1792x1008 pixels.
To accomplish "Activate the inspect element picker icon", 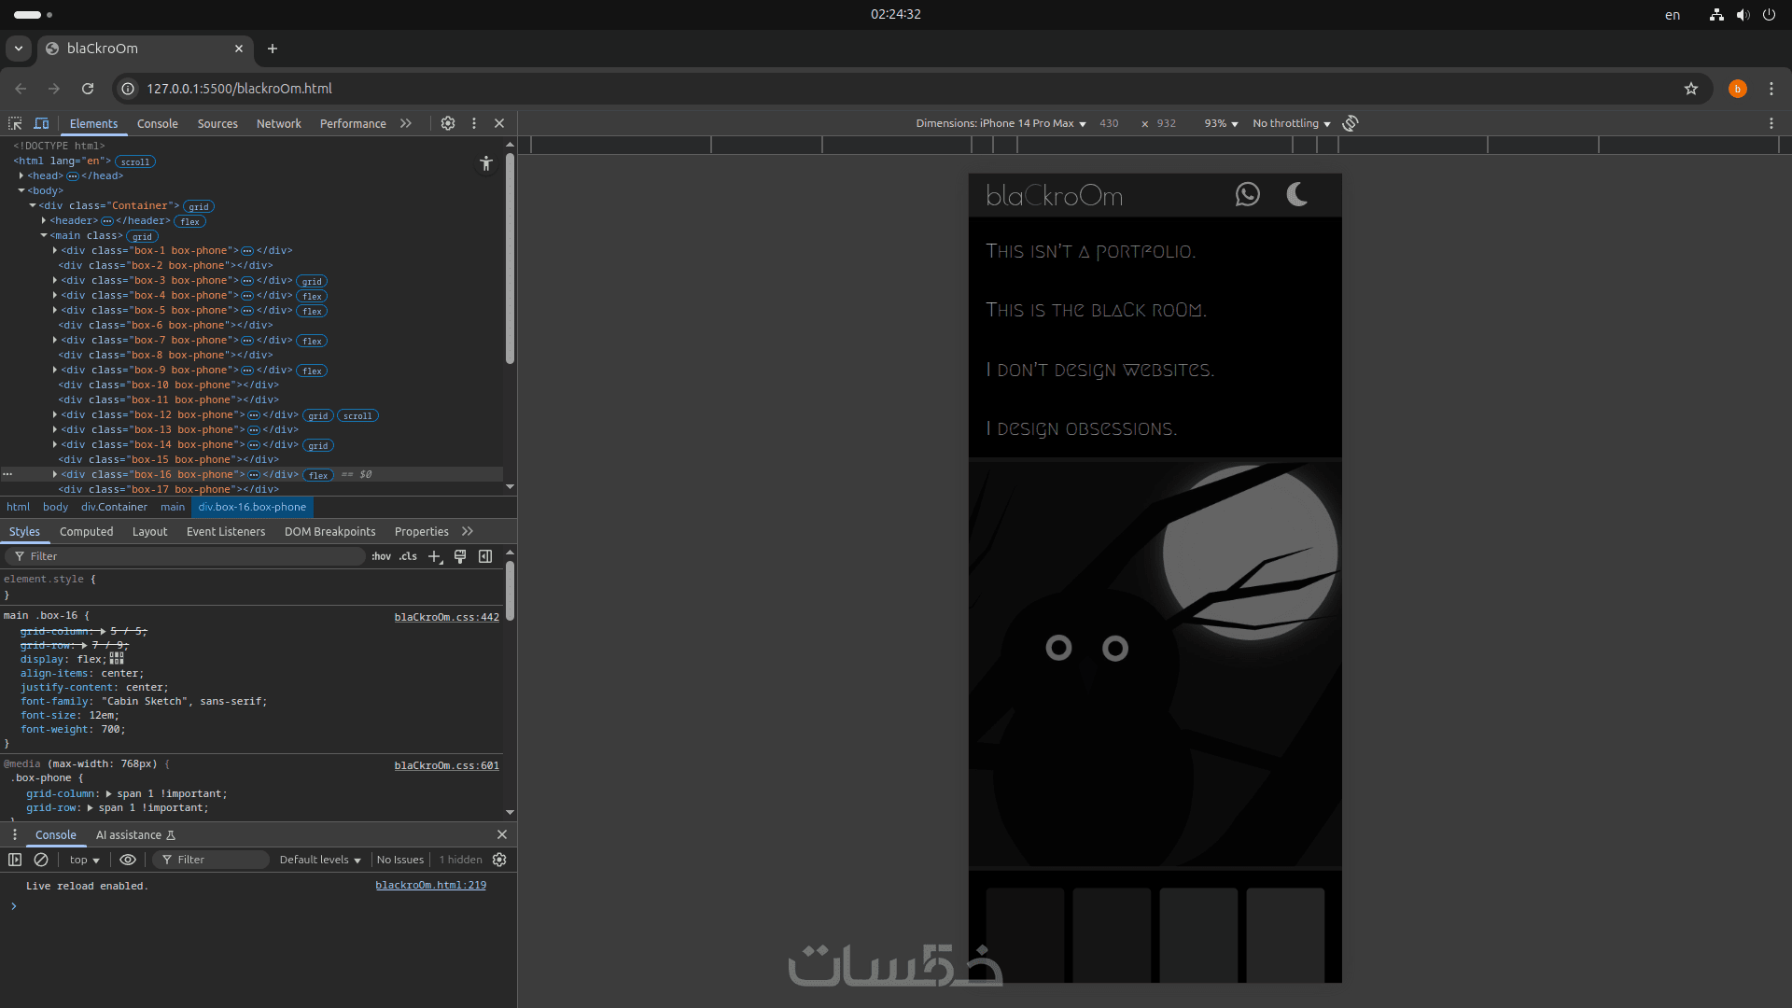I will tap(15, 123).
